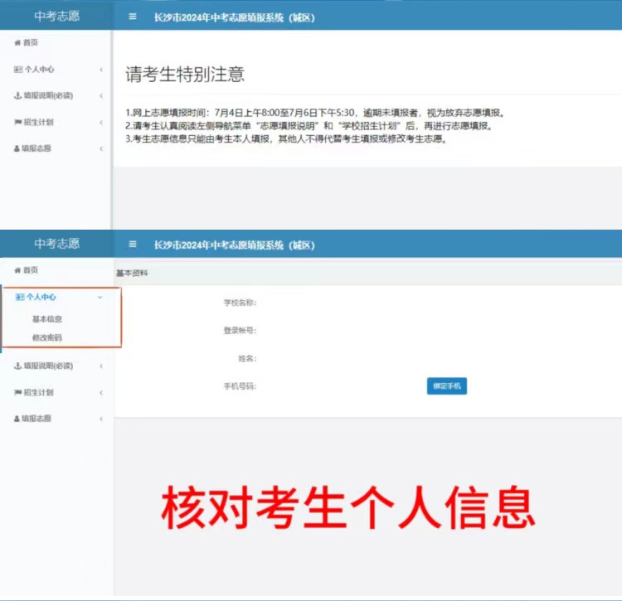Expand the 填报说明(必读) chevron in the upper sidebar
Screen dimensions: 622x601
click(x=100, y=97)
